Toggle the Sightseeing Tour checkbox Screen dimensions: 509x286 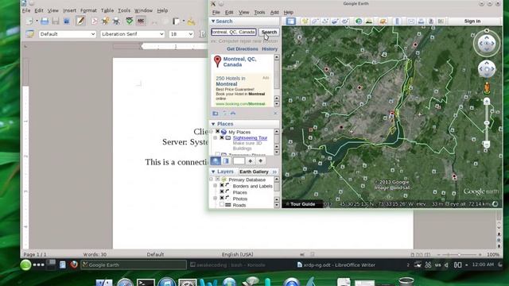(x=222, y=137)
